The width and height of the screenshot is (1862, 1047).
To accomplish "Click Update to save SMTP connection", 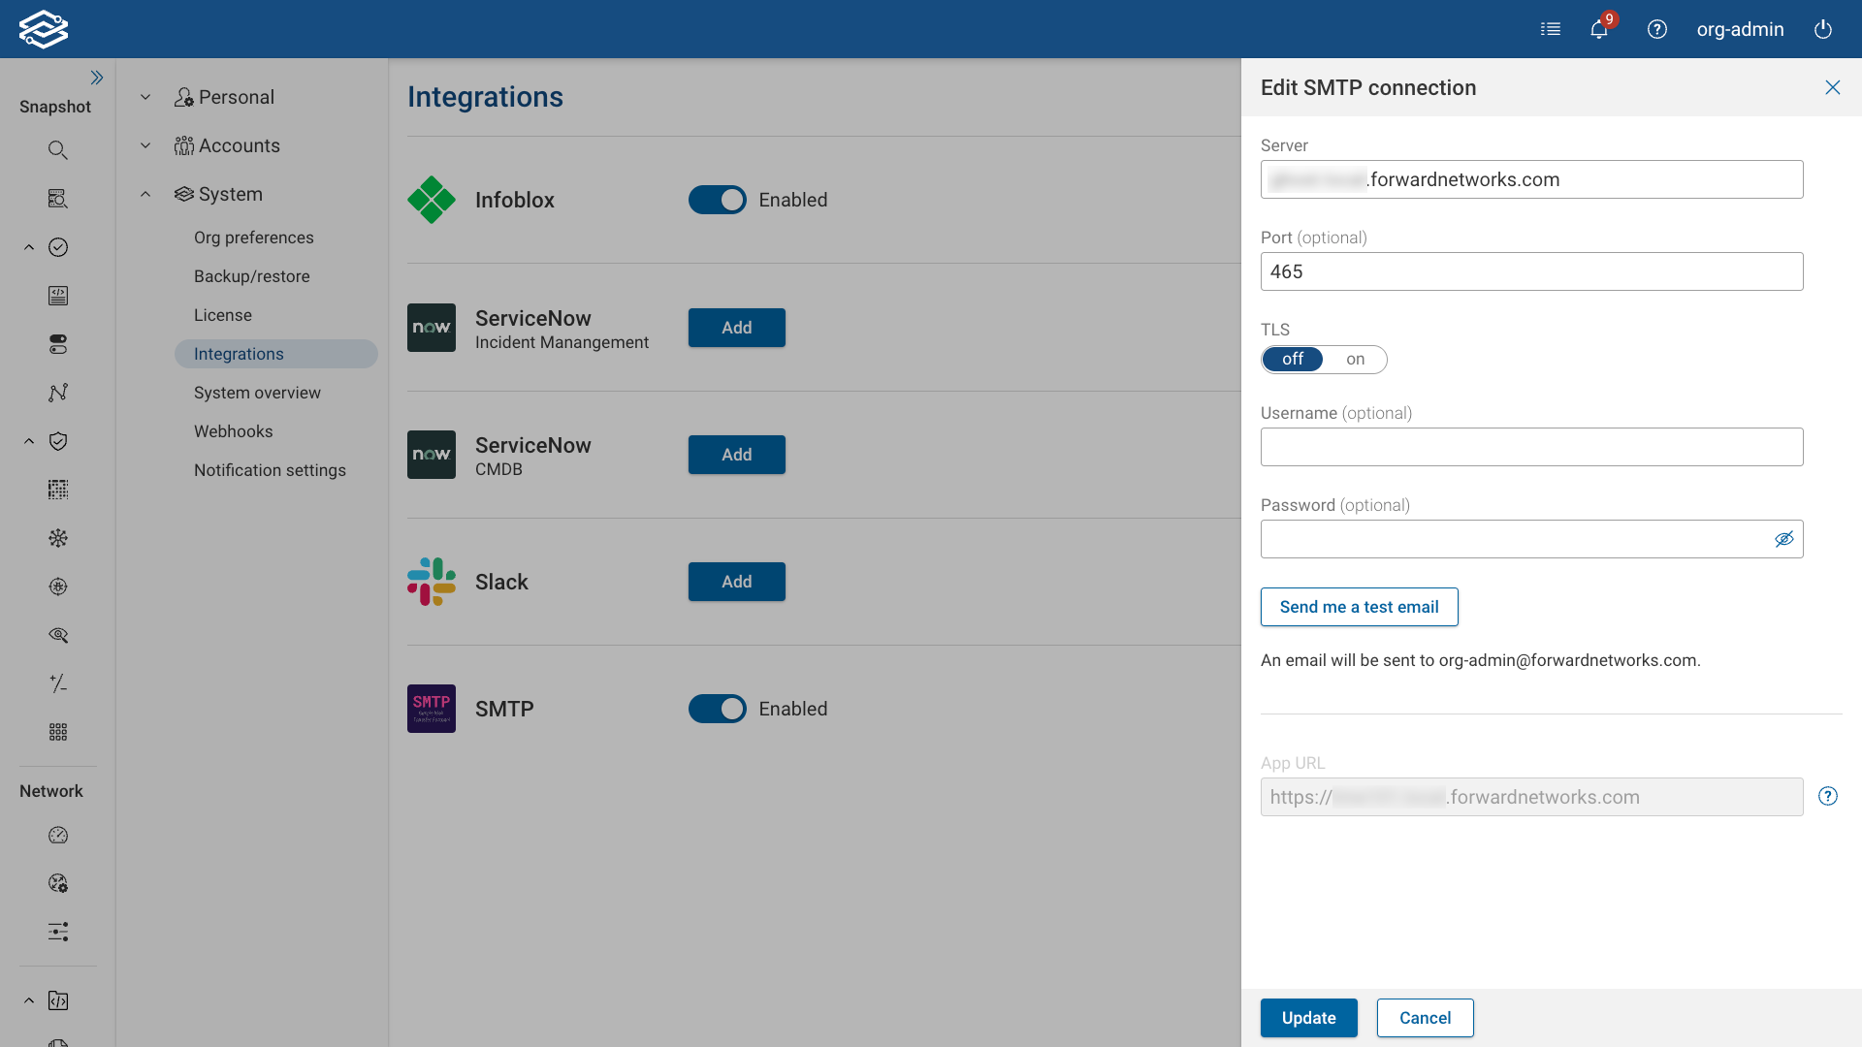I will point(1308,1017).
